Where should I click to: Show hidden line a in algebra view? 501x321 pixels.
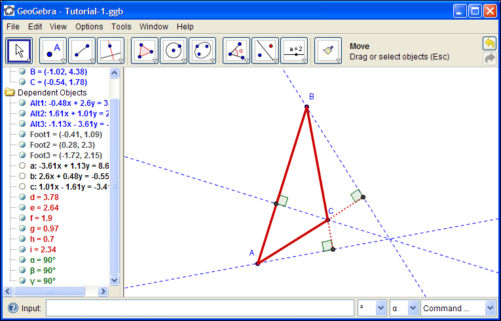22,165
